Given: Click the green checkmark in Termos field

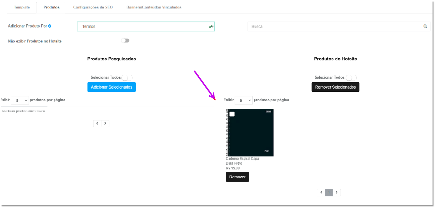Looking at the screenshot, I should coord(211,26).
